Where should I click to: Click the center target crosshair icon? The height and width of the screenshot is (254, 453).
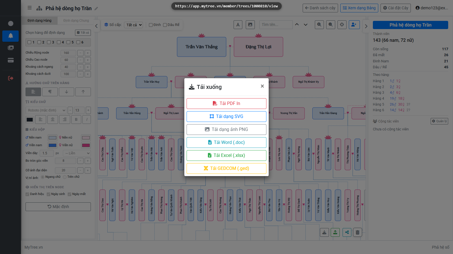click(x=342, y=25)
